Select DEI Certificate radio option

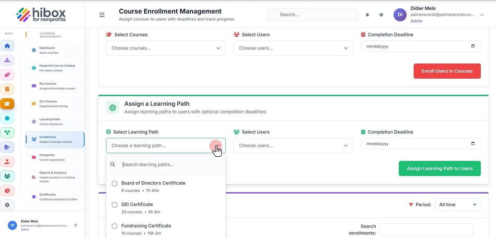point(114,205)
